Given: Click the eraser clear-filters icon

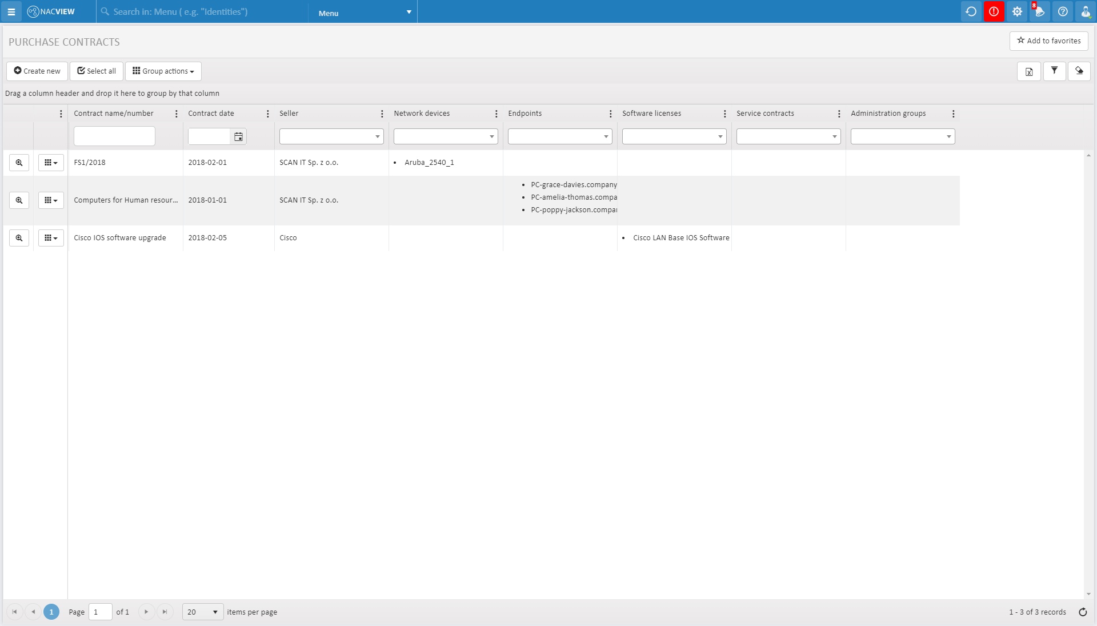Looking at the screenshot, I should [x=1079, y=71].
